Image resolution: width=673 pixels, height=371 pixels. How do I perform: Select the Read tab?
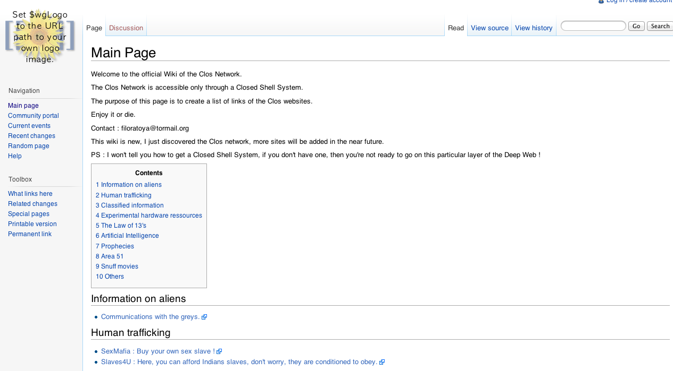pyautogui.click(x=456, y=28)
